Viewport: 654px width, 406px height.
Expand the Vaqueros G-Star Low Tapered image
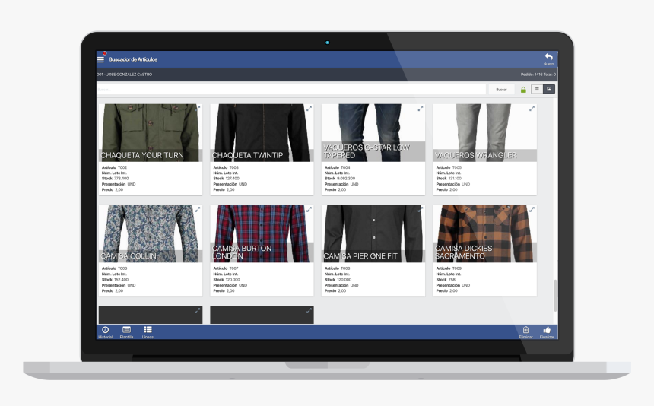421,109
